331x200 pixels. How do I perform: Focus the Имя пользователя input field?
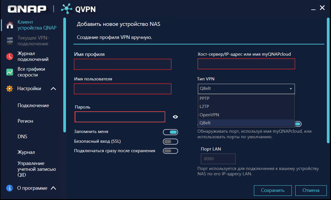[x=123, y=89]
